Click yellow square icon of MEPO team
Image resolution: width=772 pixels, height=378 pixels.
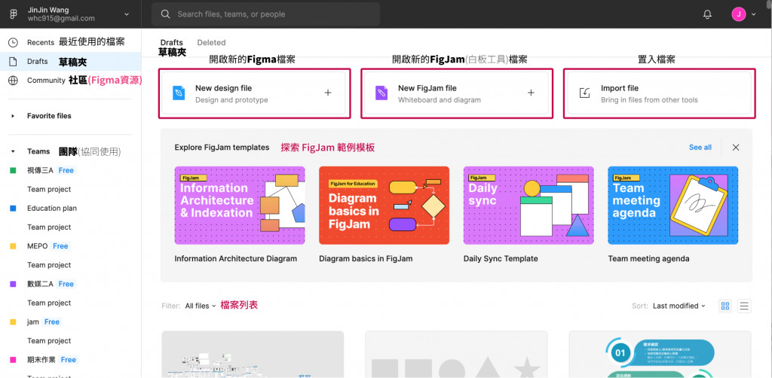tap(14, 246)
